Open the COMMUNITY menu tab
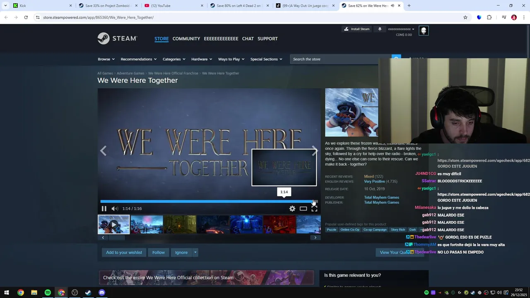530x298 pixels. coord(186,38)
